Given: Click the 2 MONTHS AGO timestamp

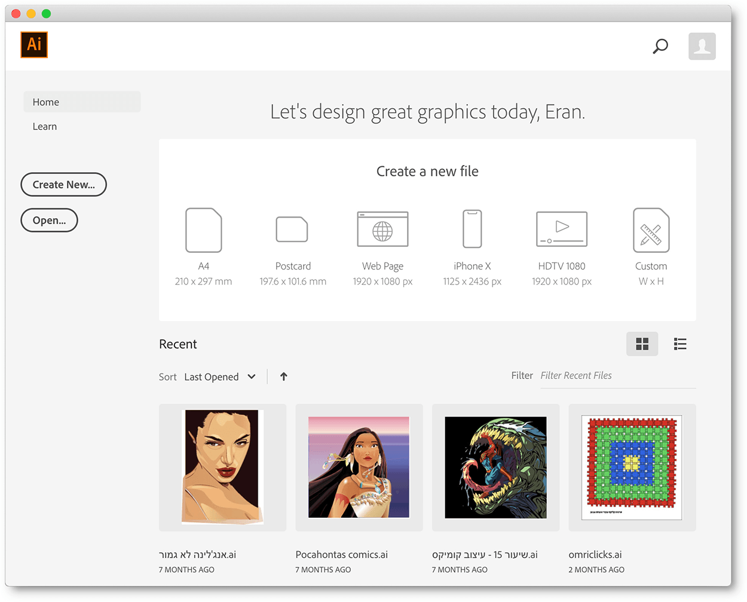Looking at the screenshot, I should coord(596,570).
